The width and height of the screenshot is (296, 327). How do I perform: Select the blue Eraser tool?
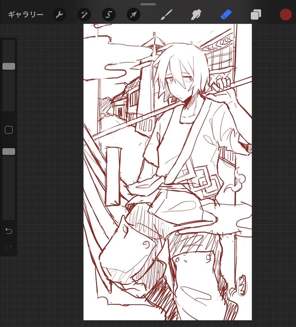[226, 14]
